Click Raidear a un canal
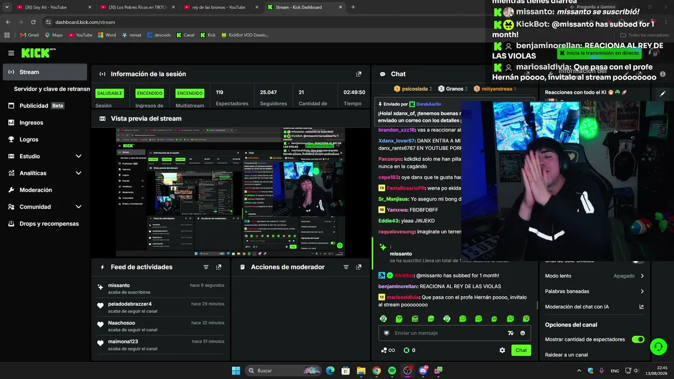Viewport: 674px width, 379px height. 566,355
